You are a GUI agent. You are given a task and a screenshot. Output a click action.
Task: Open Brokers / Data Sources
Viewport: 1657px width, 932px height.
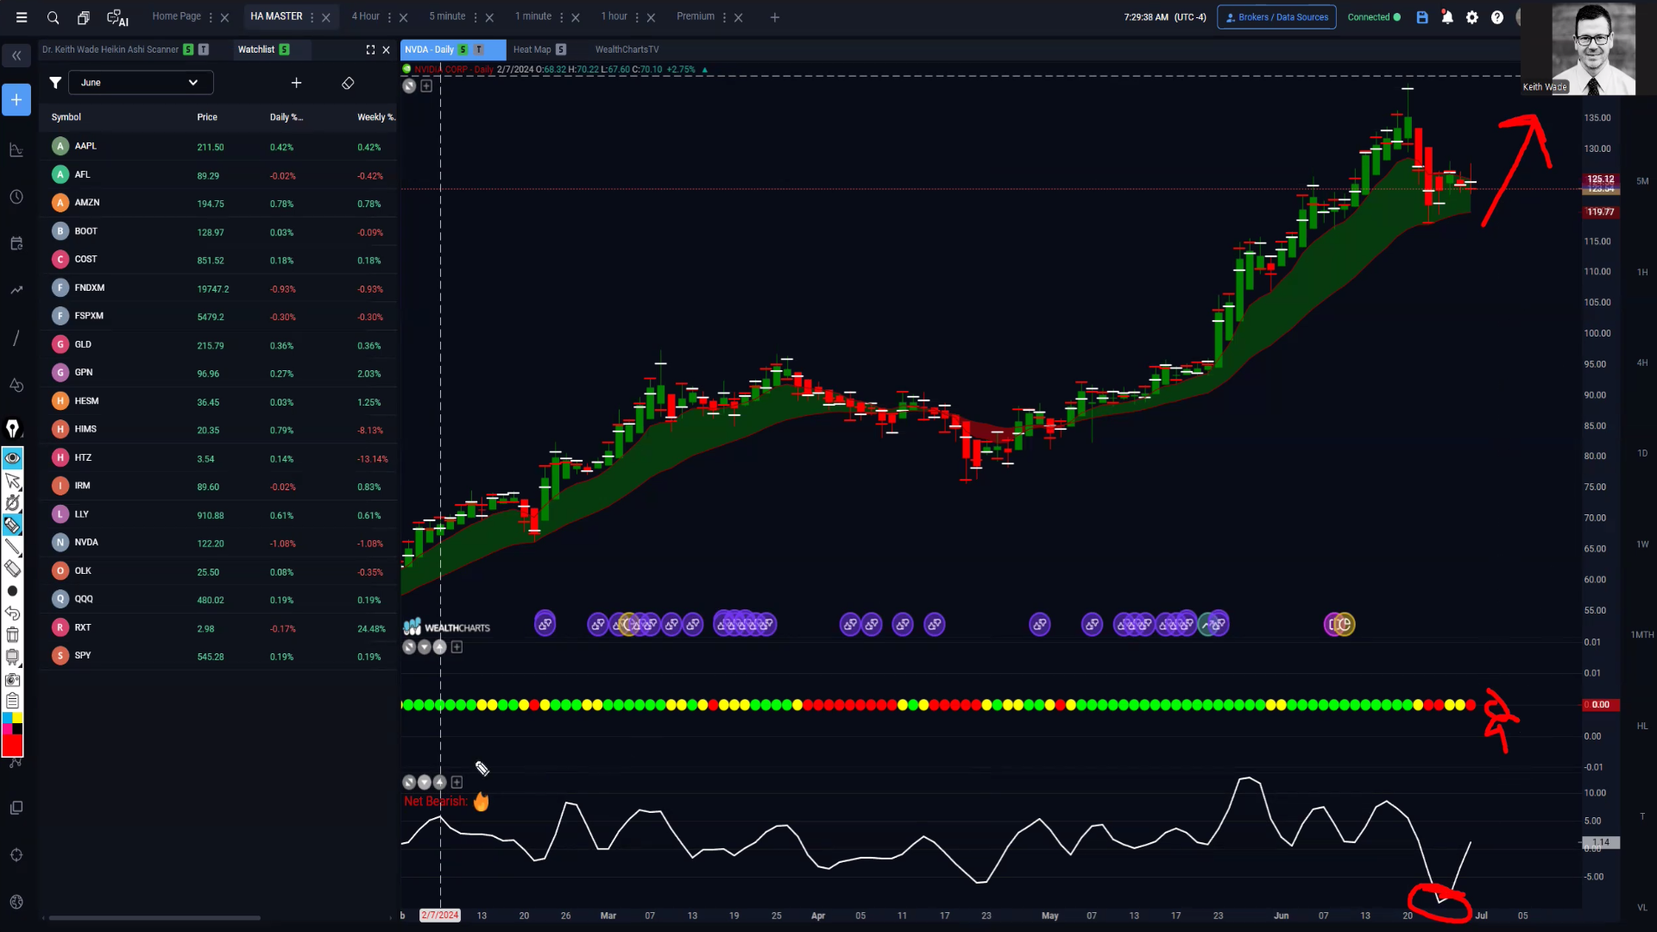click(x=1276, y=17)
